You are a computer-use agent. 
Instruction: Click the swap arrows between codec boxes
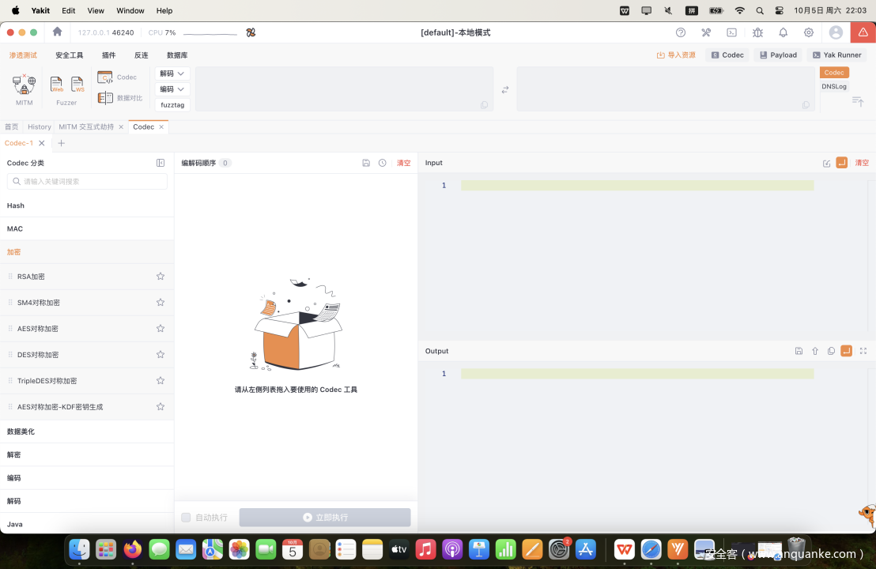(x=505, y=89)
